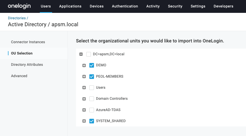Expand the AzureAD-TDAS organizational unit
Screen dimensions: 246x136
[84, 110]
